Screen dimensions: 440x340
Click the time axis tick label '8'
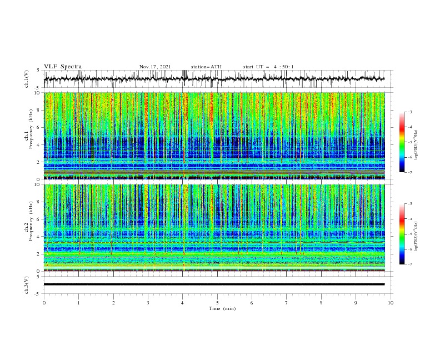tap(321, 303)
